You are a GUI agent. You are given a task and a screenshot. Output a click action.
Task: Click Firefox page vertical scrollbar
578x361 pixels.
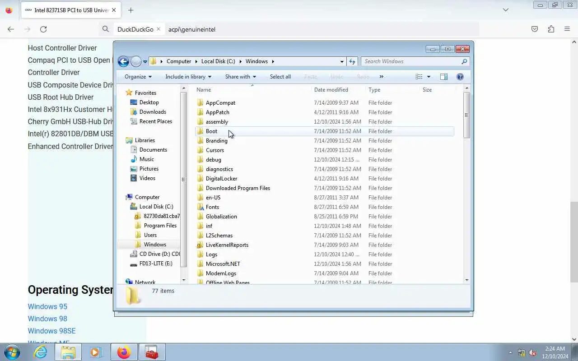[x=574, y=242]
